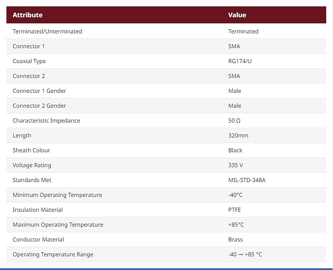
Task: Select the 50 Ω impedance value
Action: coord(234,121)
